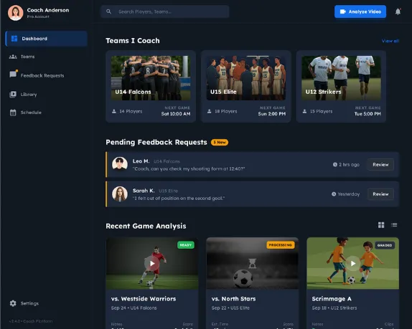Click the PROCESSING status badge
The height and width of the screenshot is (329, 412).
point(281,245)
